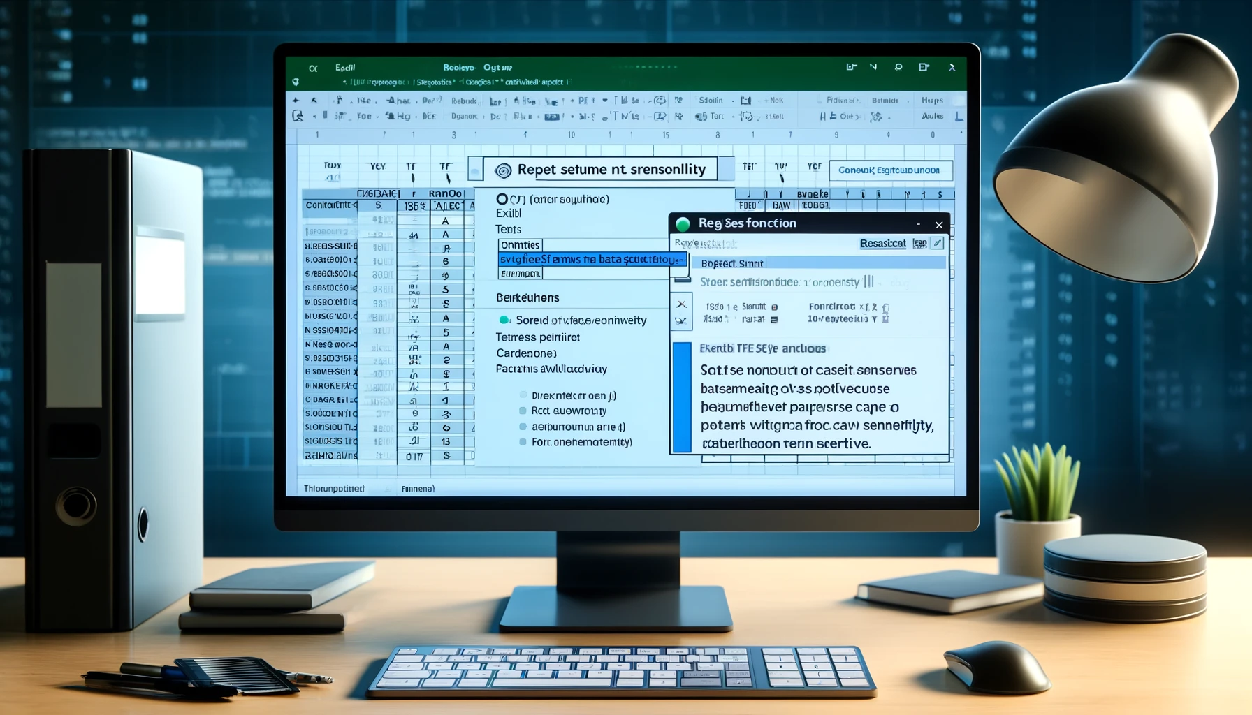Click the plus icon at ribbon's left edge
This screenshot has height=715, width=1252.
296,101
